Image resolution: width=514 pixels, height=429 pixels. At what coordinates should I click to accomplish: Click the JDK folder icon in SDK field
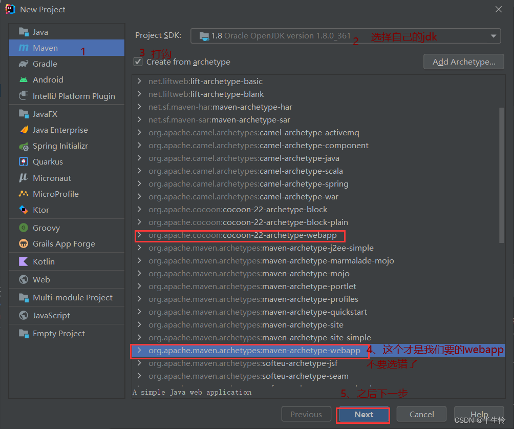point(204,36)
